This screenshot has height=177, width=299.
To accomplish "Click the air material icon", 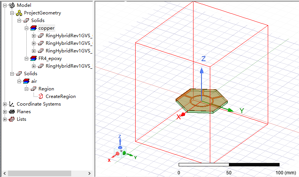I will pyautogui.click(x=26, y=81).
